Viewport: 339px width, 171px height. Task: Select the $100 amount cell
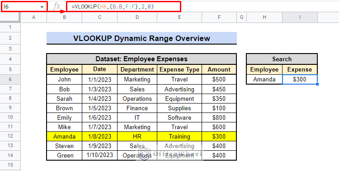click(219, 108)
